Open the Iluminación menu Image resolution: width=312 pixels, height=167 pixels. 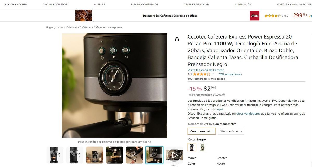pyautogui.click(x=243, y=4)
